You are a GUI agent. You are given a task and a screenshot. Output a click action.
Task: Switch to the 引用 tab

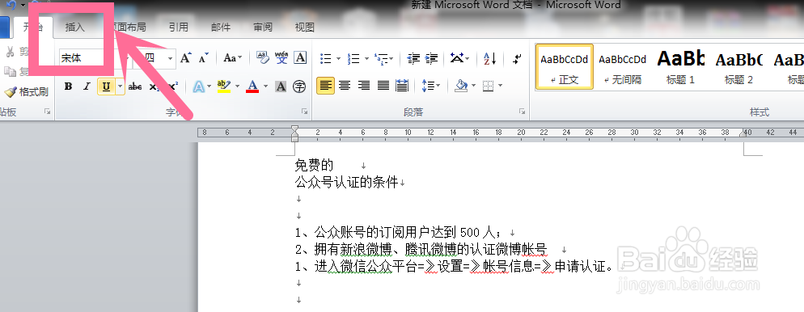click(x=179, y=27)
